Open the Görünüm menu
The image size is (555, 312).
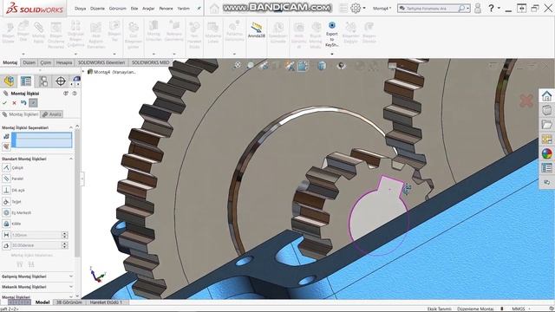click(x=118, y=8)
